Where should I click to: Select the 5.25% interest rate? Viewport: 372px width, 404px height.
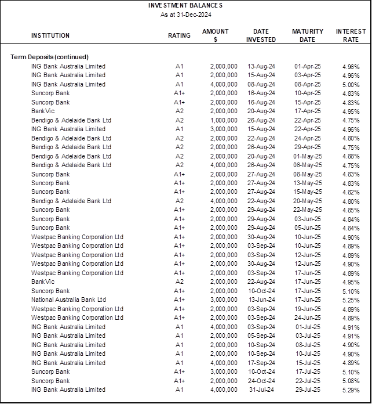351,301
